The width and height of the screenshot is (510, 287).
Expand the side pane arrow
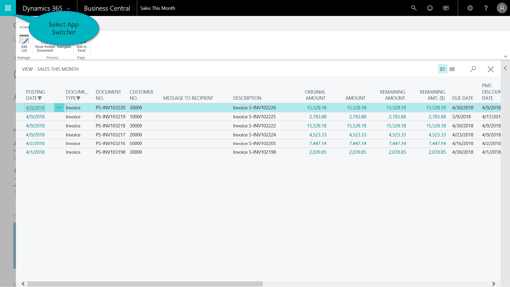505,68
